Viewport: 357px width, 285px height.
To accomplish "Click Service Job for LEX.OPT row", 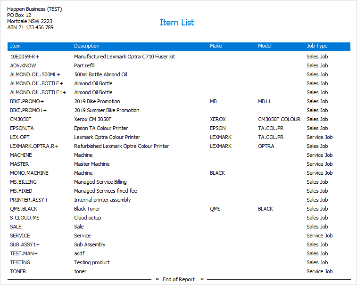I will [x=319, y=137].
